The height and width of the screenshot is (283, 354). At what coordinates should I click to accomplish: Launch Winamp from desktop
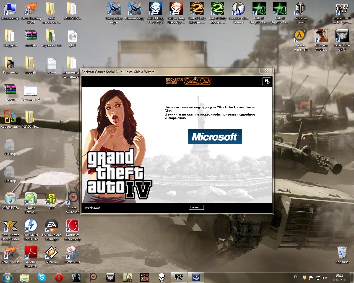pyautogui.click(x=52, y=254)
